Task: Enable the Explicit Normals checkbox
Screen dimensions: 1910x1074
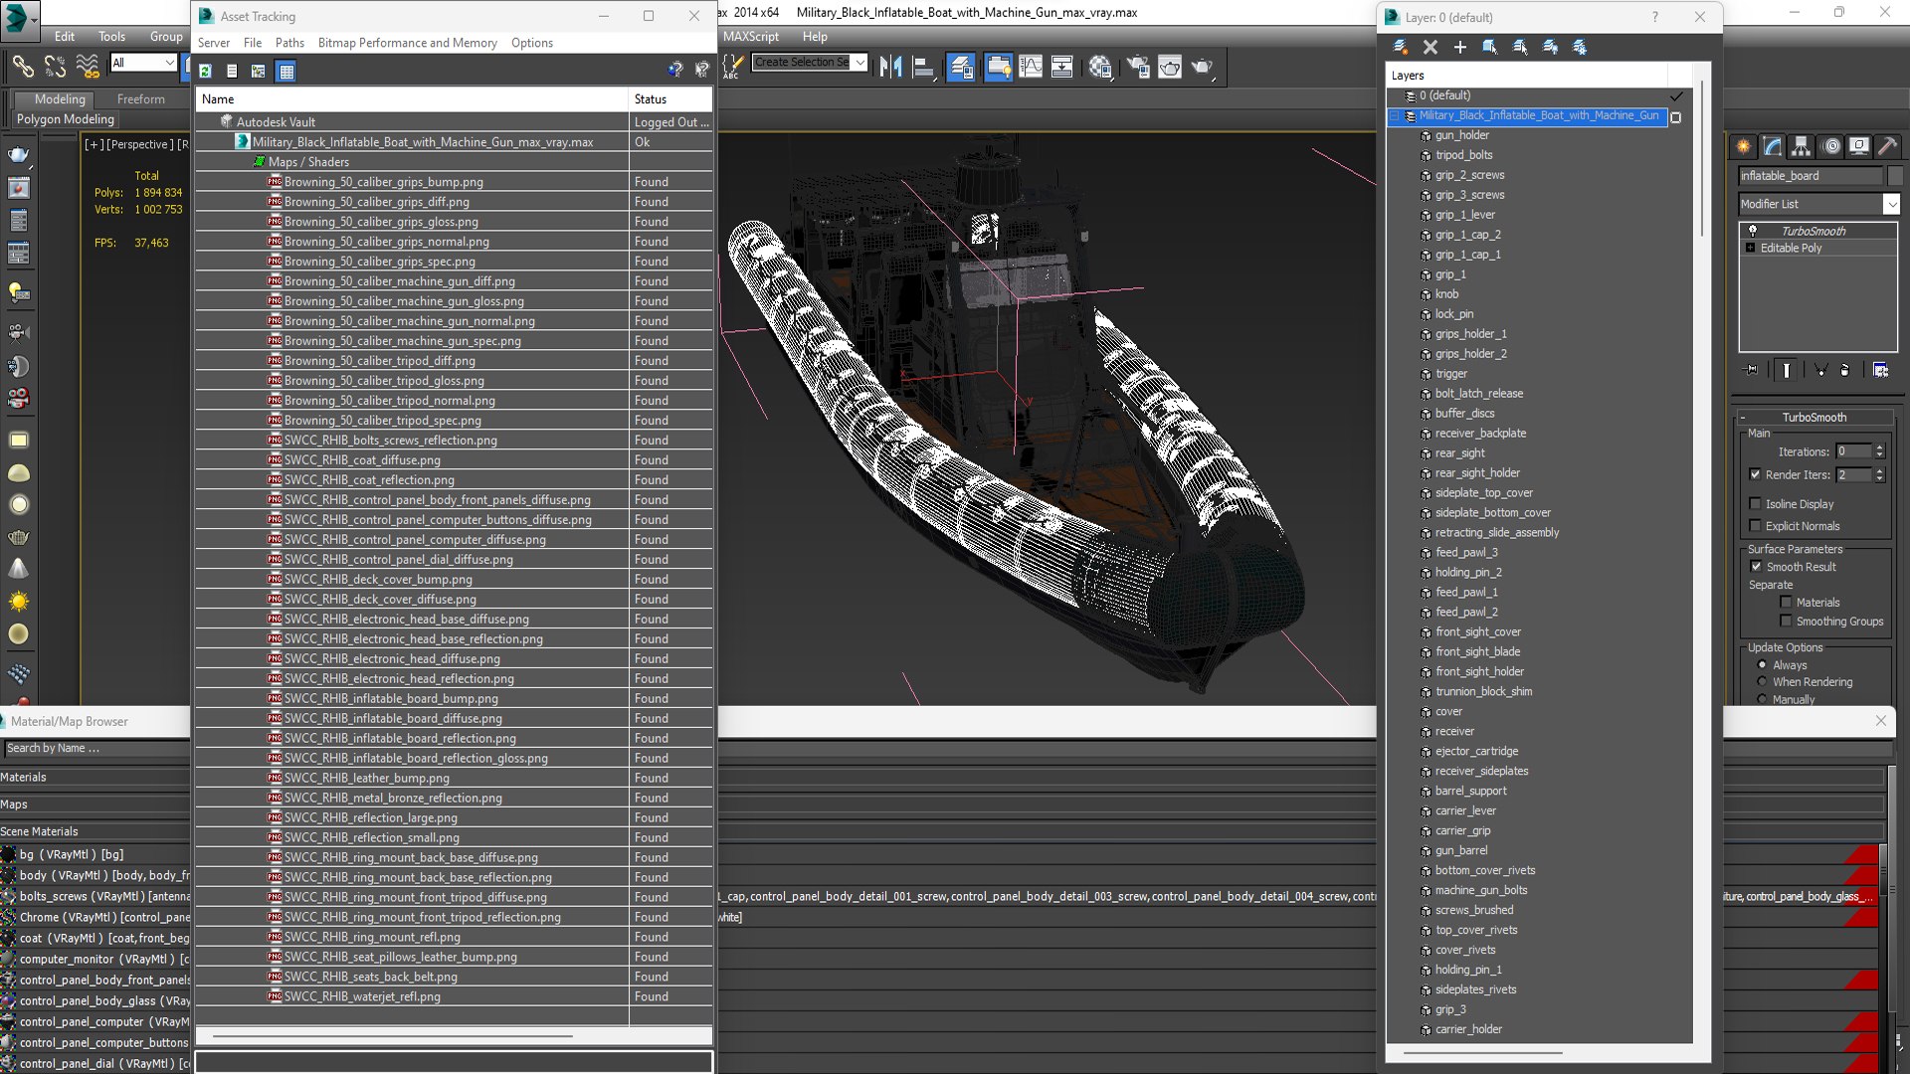Action: (x=1756, y=525)
